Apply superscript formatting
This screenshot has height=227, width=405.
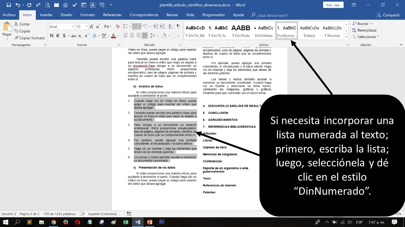(86, 36)
